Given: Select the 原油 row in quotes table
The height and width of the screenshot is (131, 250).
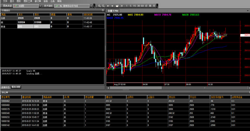Looking at the screenshot, I should pyautogui.click(x=53, y=26).
